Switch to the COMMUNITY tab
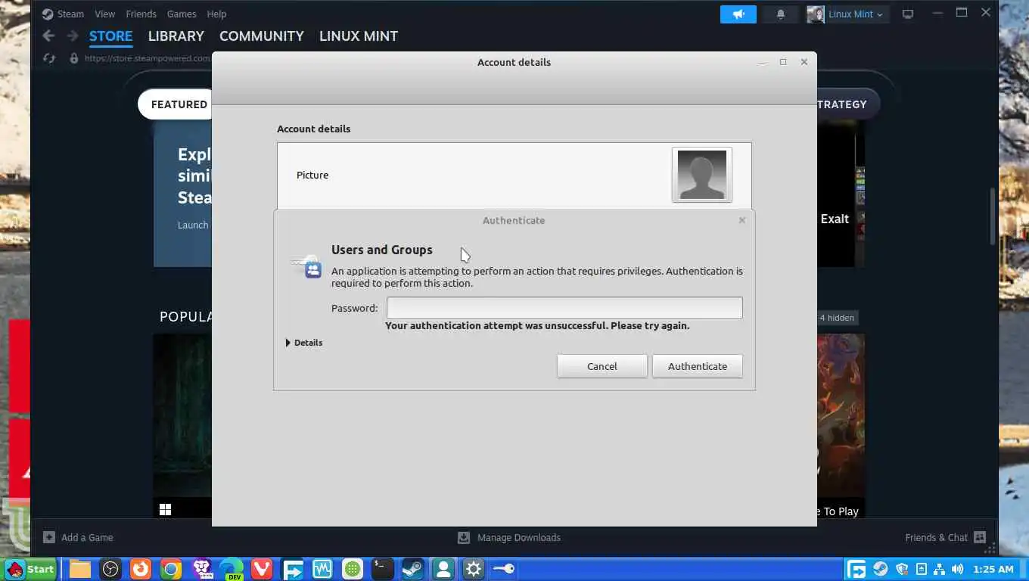Screen dimensions: 1029x581 pos(262,36)
